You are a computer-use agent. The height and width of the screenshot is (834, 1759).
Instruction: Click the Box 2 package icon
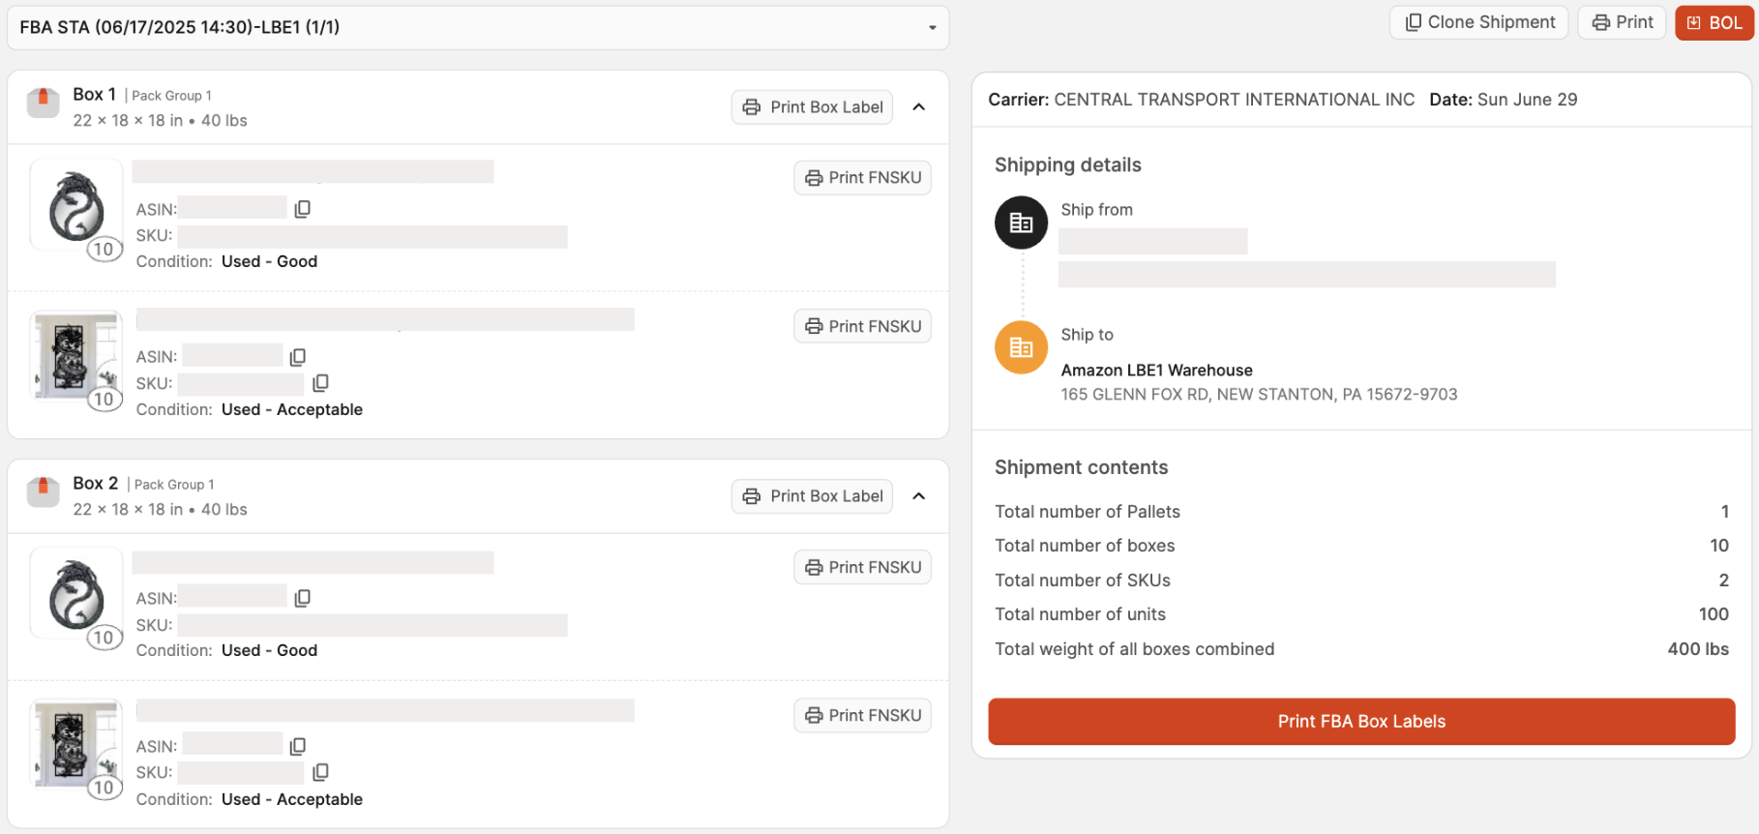click(43, 491)
